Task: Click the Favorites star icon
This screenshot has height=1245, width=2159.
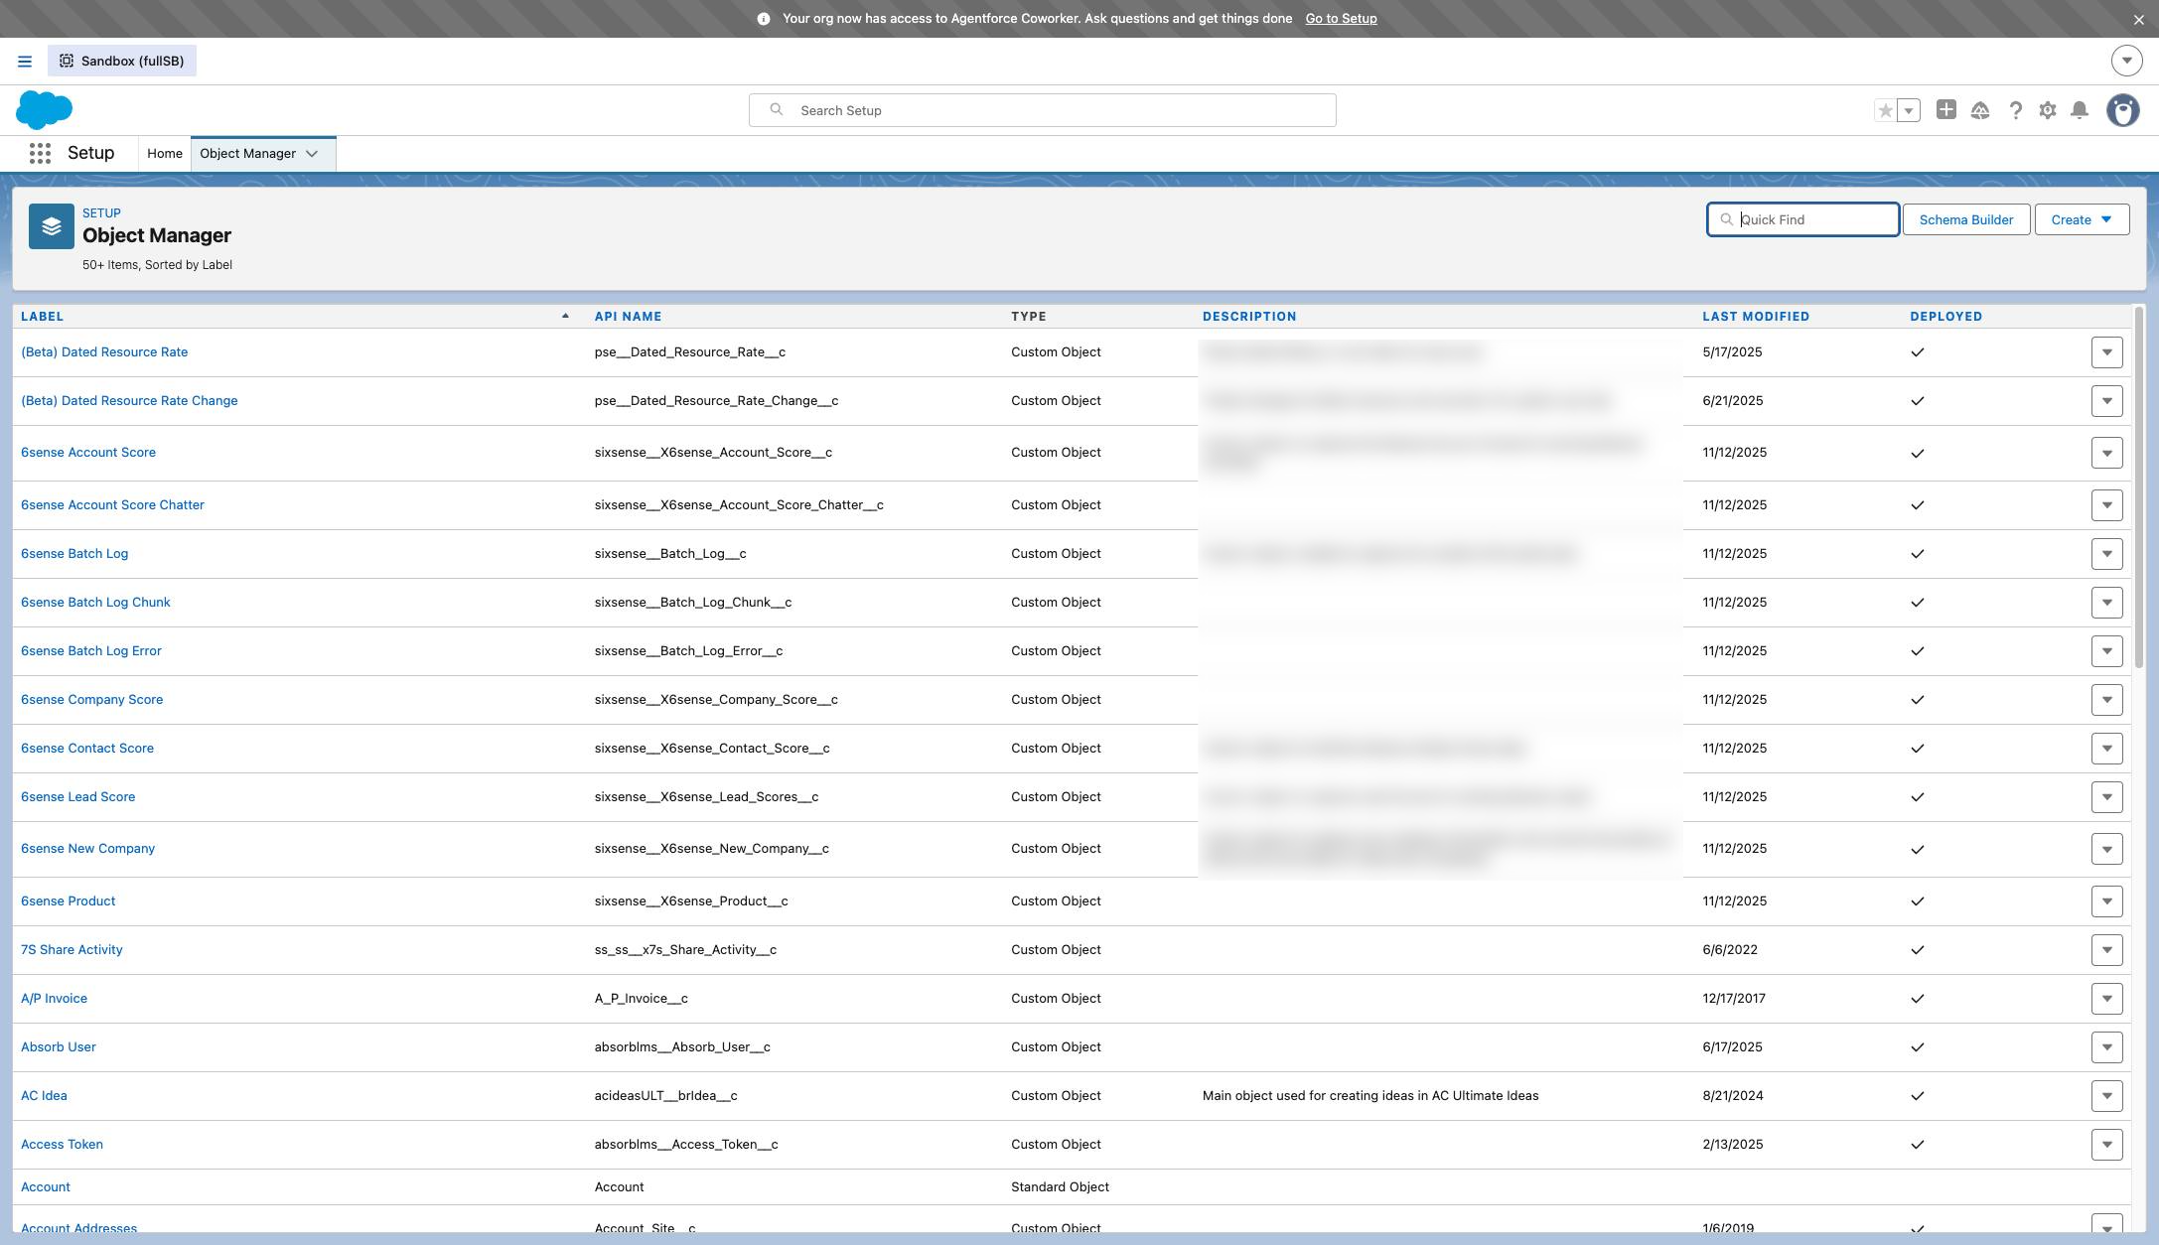Action: tap(1885, 110)
